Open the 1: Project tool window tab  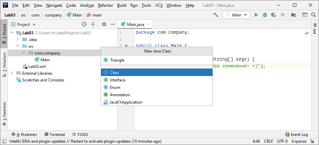[x=4, y=34]
